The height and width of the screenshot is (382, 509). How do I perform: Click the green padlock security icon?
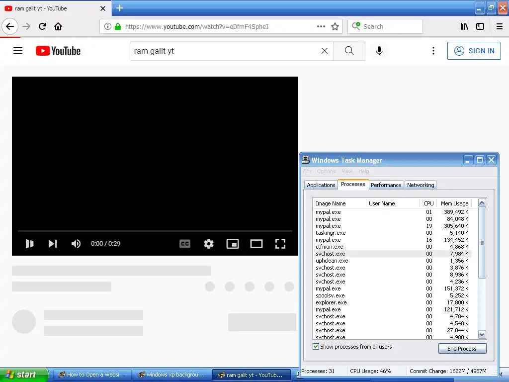tap(118, 26)
